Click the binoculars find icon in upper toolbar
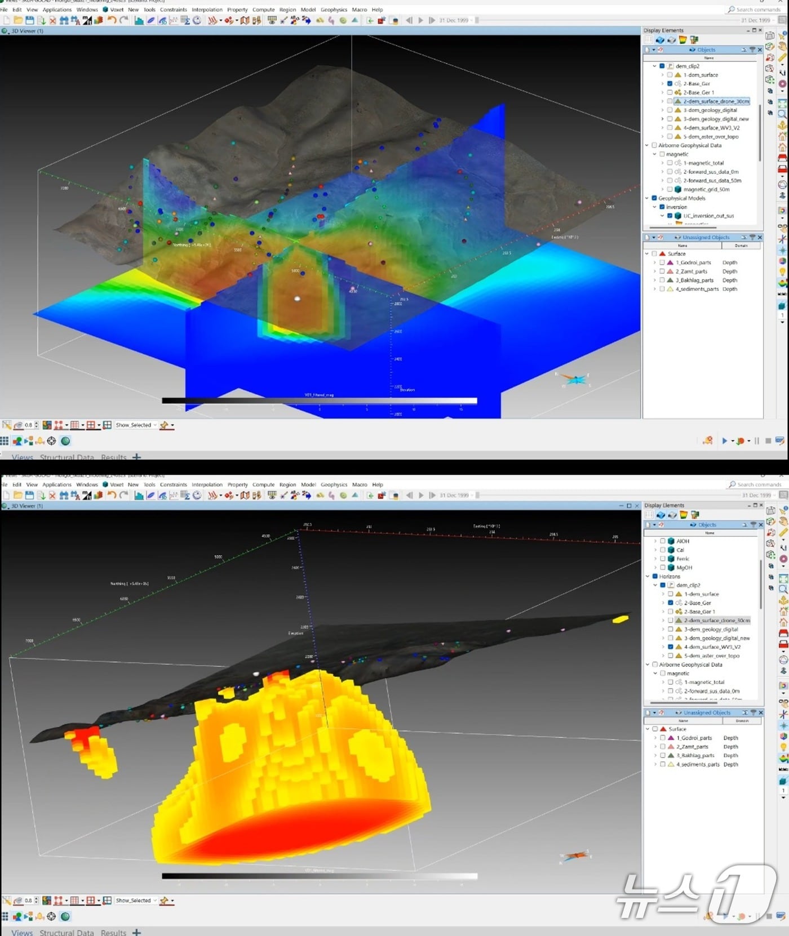This screenshot has height=936, width=789. pos(64,20)
